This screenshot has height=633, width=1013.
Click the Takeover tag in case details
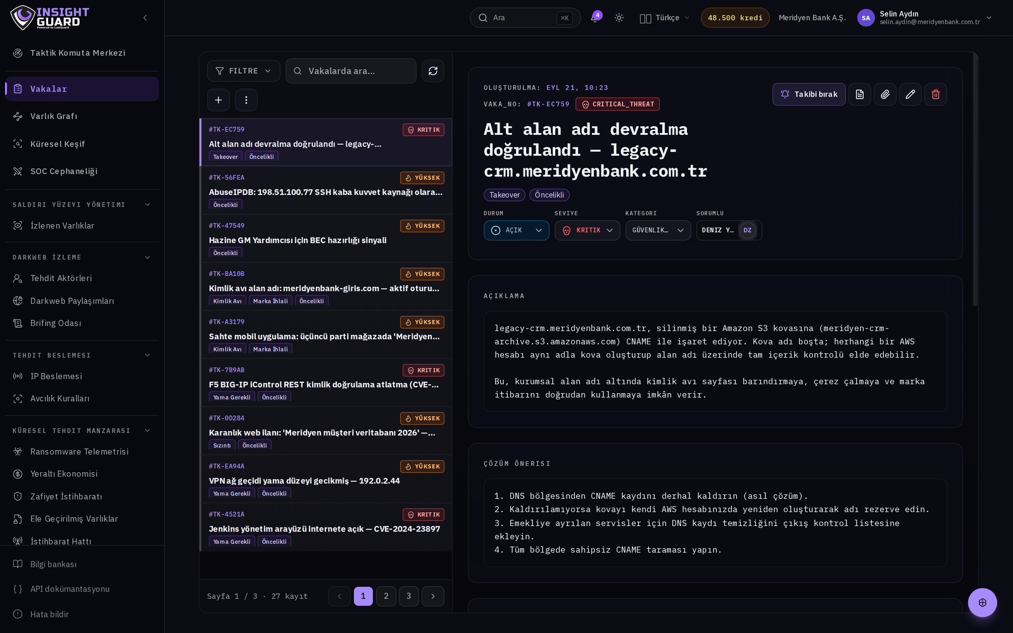[x=505, y=195]
